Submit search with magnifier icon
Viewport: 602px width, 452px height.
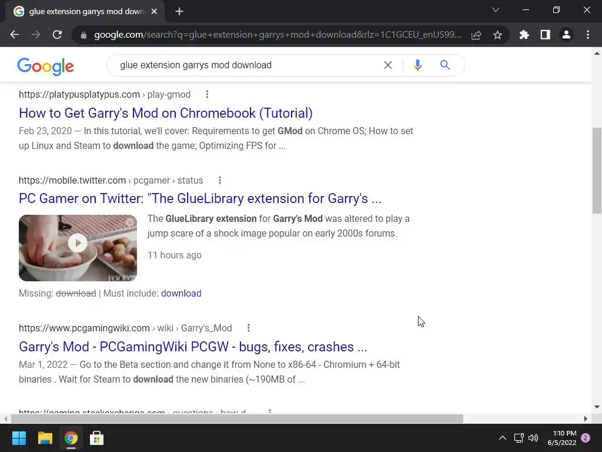click(445, 65)
